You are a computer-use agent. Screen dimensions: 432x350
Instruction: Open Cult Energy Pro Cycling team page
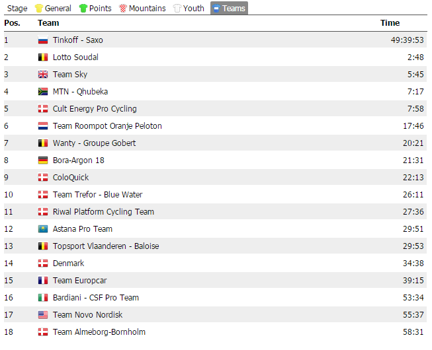95,109
